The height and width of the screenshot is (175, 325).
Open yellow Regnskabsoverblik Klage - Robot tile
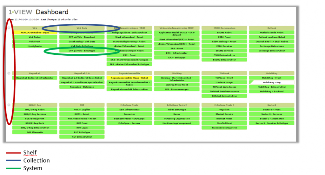point(129,78)
